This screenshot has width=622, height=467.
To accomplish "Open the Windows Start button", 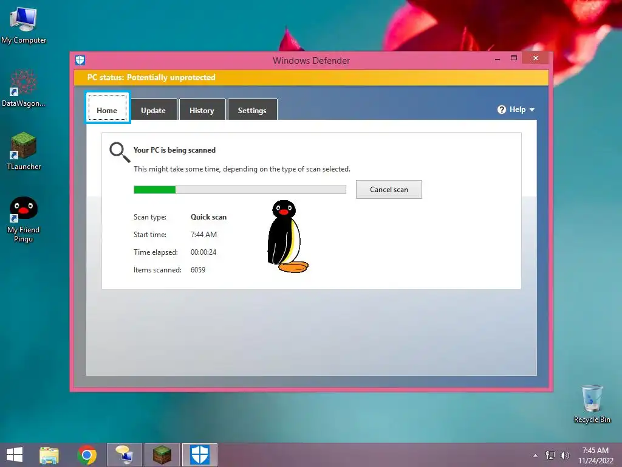I will coord(15,455).
